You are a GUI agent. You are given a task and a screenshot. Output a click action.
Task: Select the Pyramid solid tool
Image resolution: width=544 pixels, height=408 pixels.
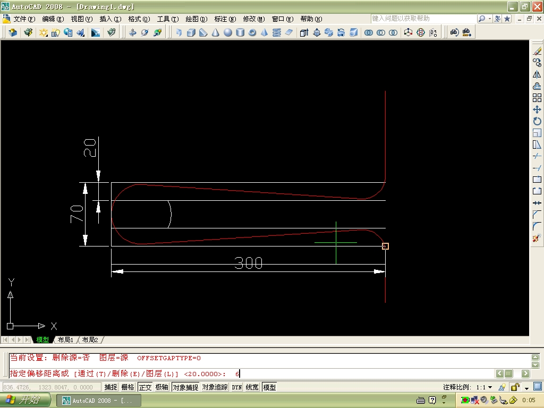point(265,32)
